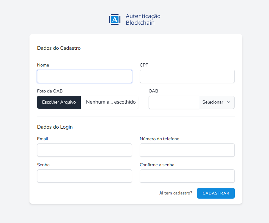The width and height of the screenshot is (269, 223).
Task: Click the 'Número do telefone' label text
Action: point(159,139)
